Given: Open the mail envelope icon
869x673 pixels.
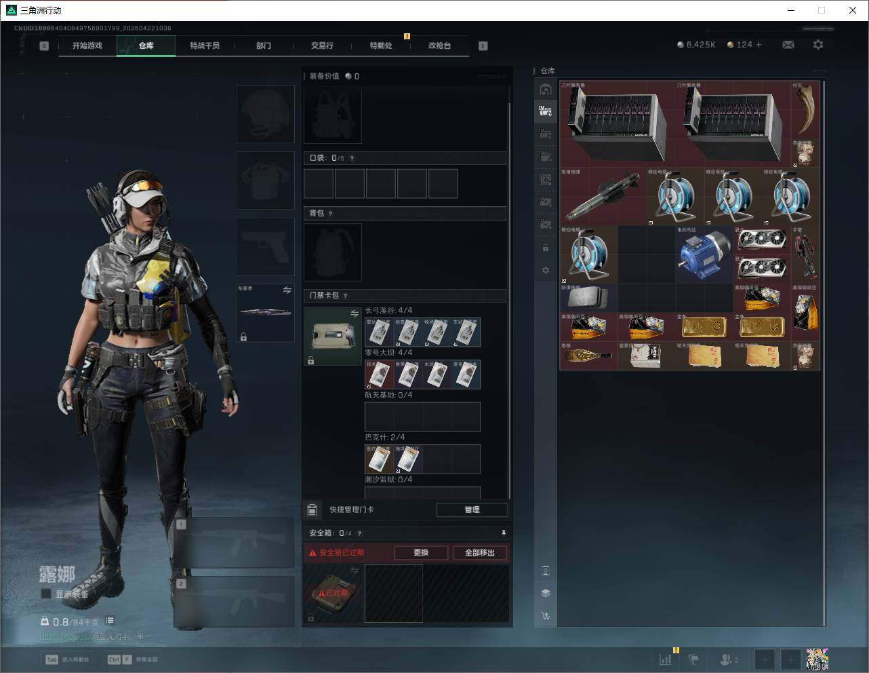Looking at the screenshot, I should tap(788, 45).
